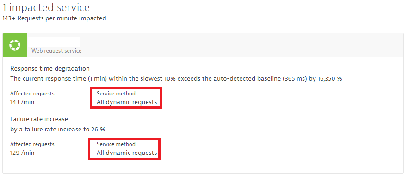Open All dynamic requests under Response time degradation
The height and width of the screenshot is (177, 408).
point(127,102)
